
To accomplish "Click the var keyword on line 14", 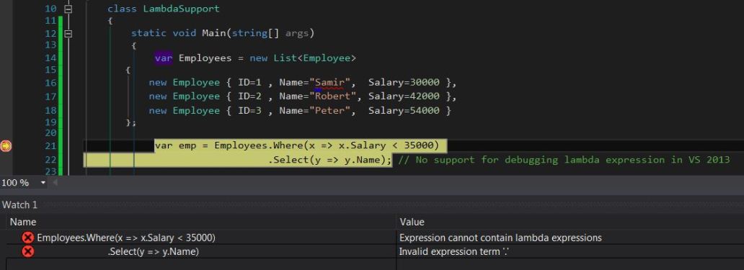I will pyautogui.click(x=163, y=58).
